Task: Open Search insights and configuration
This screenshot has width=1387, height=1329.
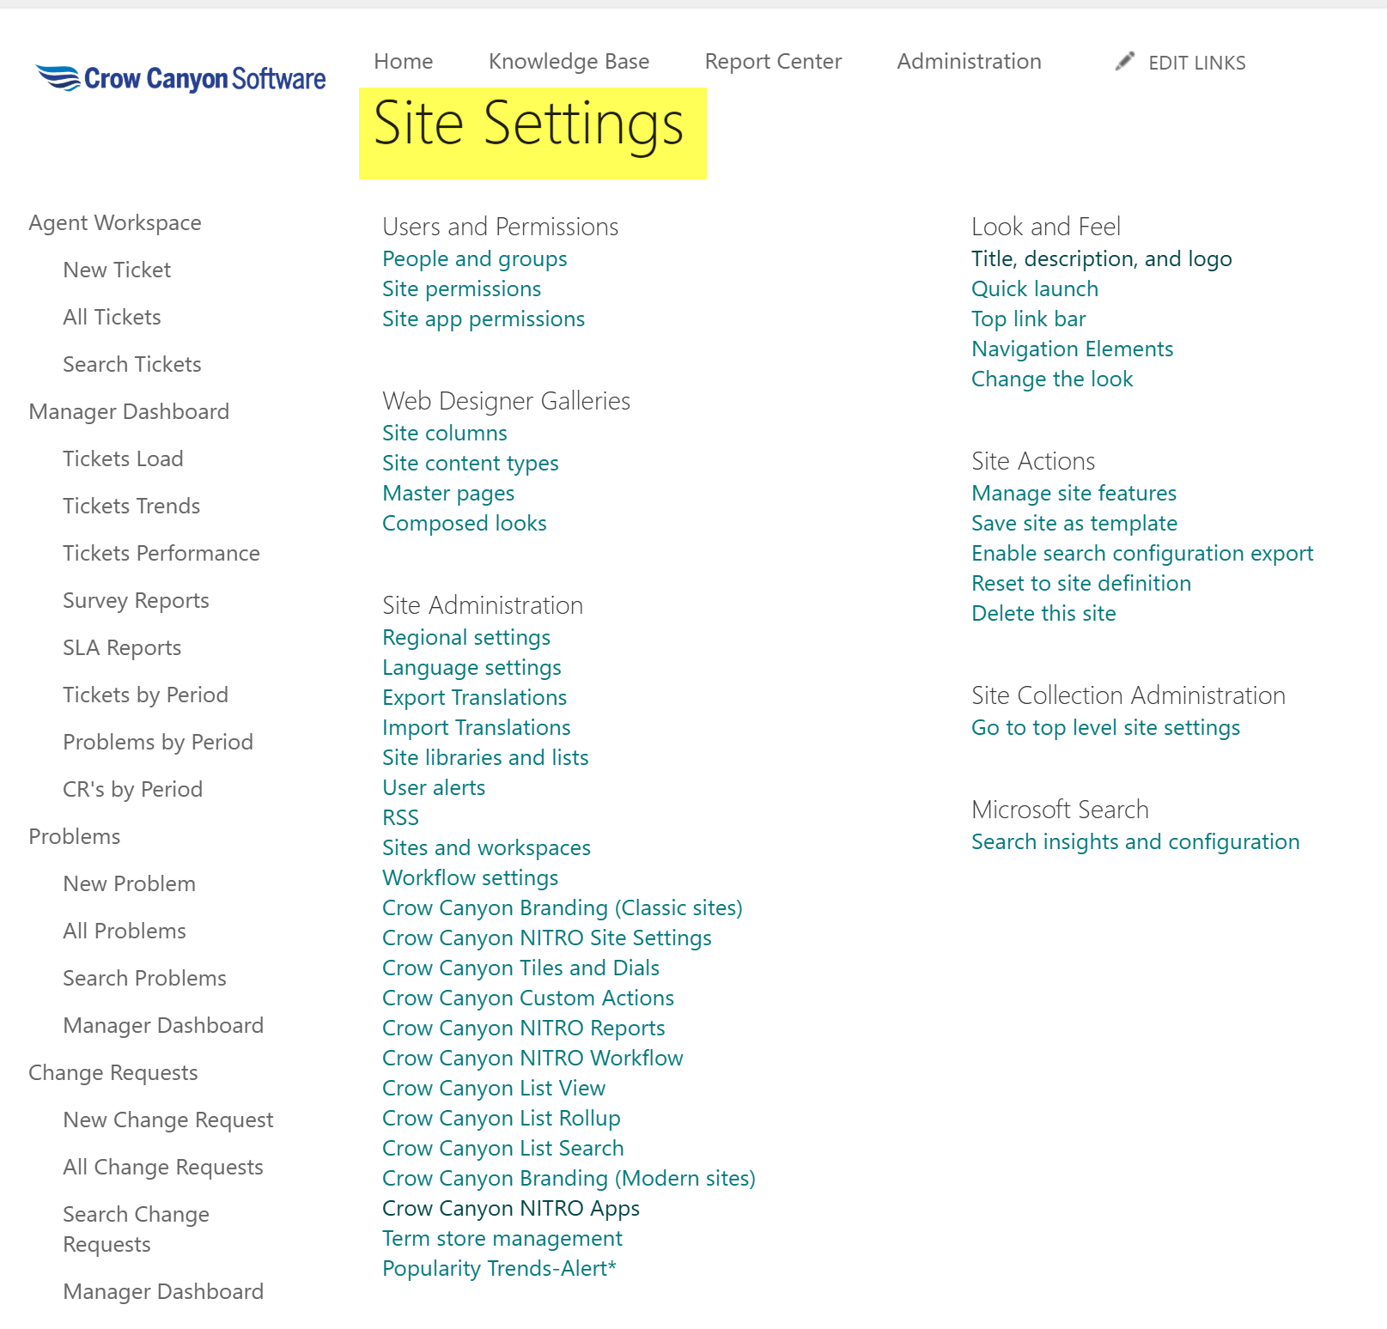Action: point(1135,841)
